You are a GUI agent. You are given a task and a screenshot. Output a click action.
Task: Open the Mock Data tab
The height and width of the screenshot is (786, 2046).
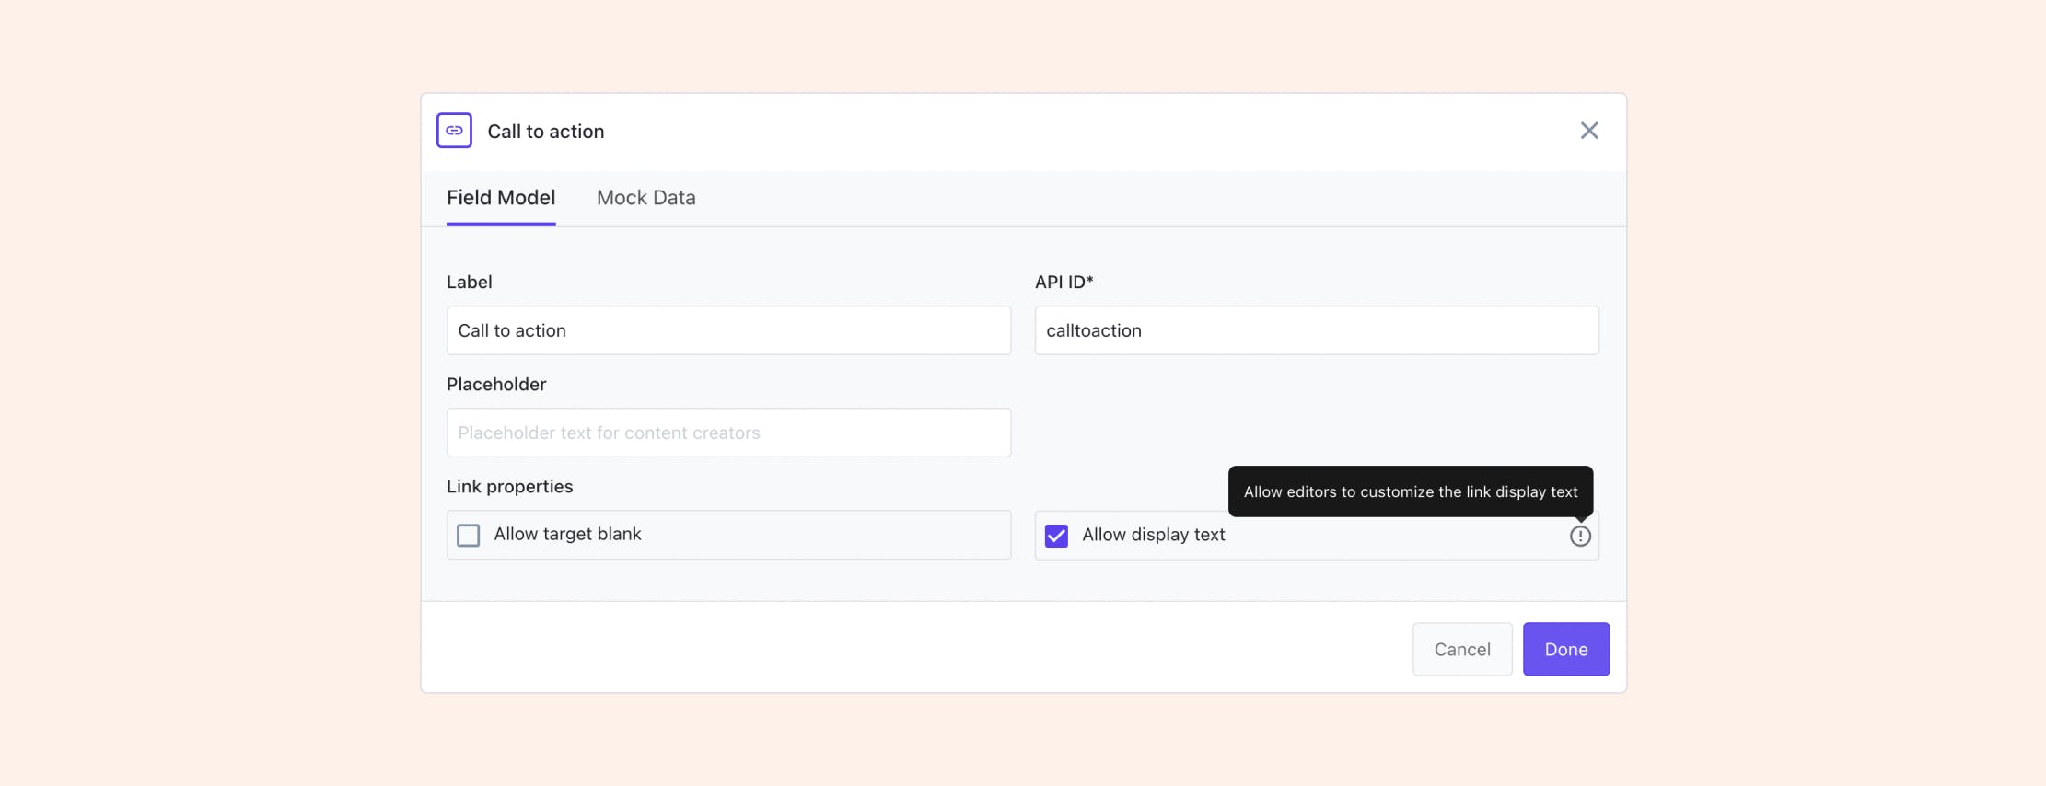pyautogui.click(x=646, y=198)
